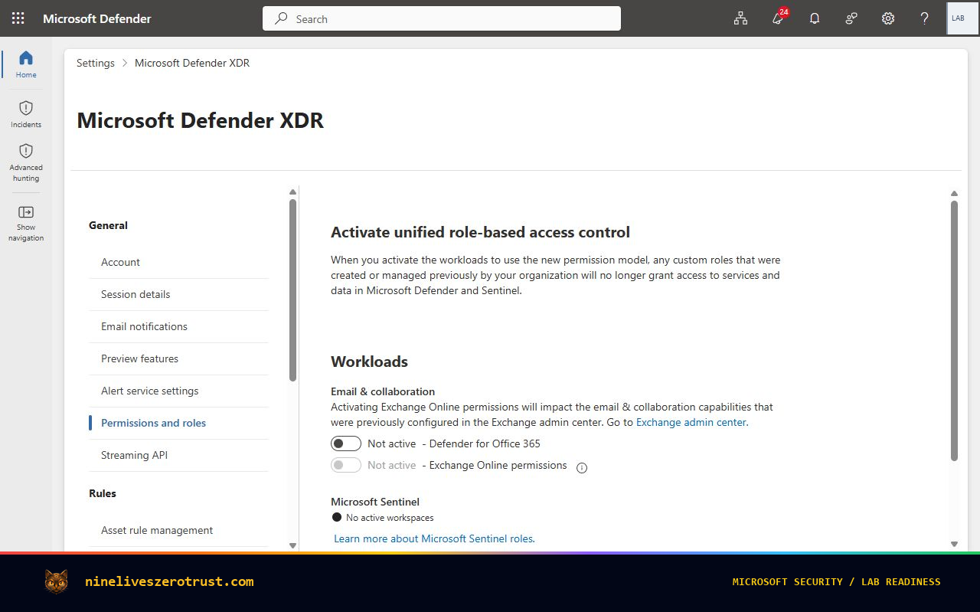980x612 pixels.
Task: Select Account settings item
Action: (178, 262)
